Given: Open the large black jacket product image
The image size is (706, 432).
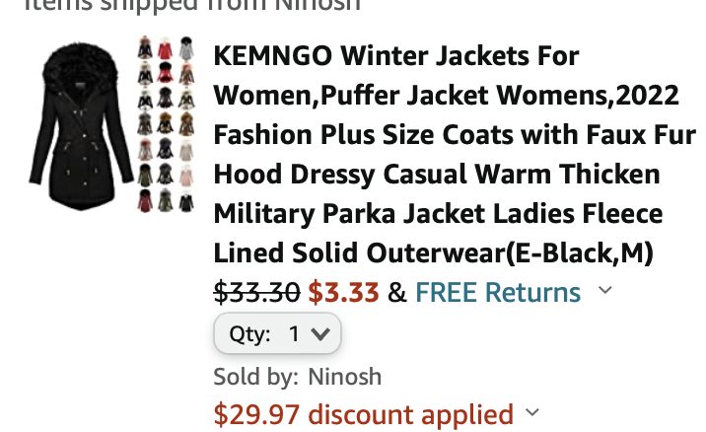Looking at the screenshot, I should [x=81, y=126].
